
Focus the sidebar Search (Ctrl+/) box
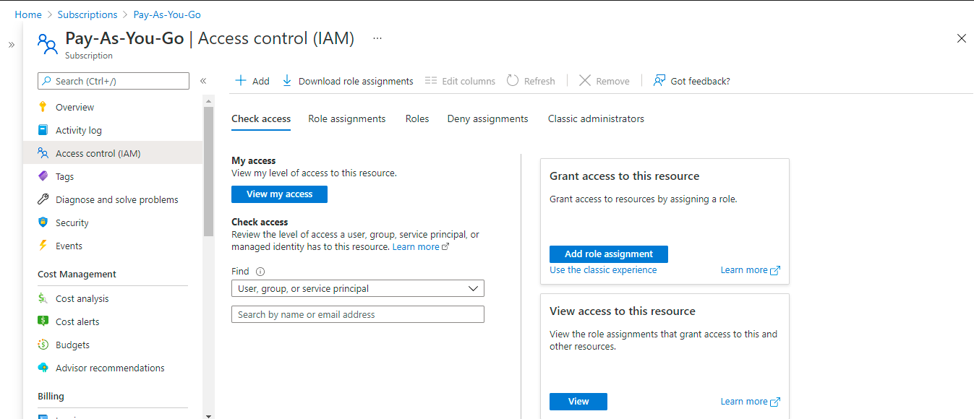114,81
